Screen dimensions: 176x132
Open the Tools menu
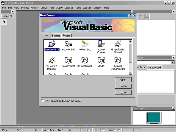click(78, 8)
